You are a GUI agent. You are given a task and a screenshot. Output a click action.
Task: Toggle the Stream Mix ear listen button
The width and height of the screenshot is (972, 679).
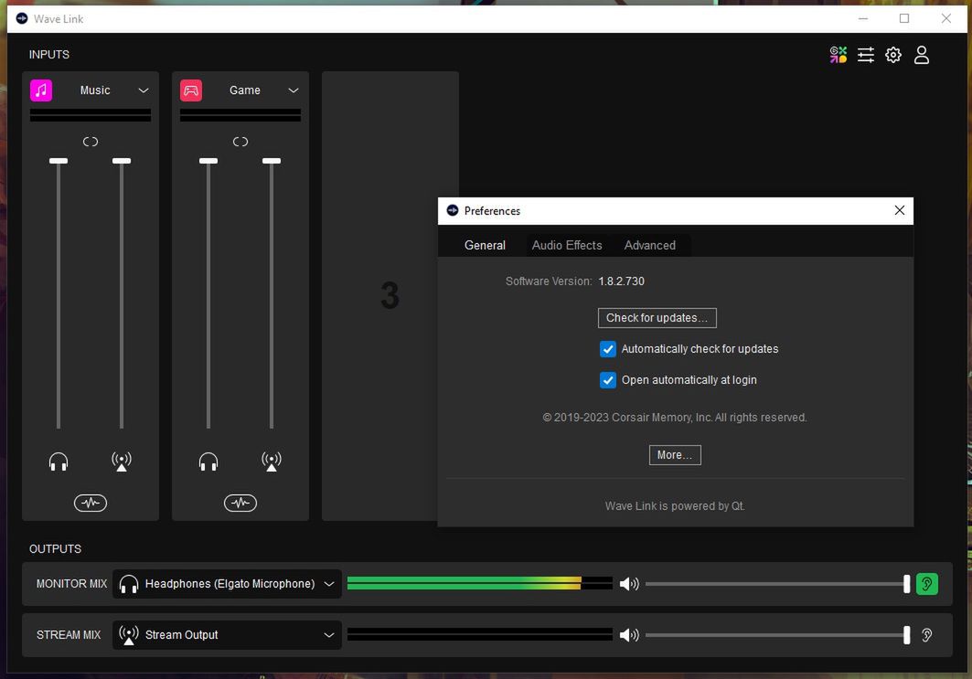(927, 635)
